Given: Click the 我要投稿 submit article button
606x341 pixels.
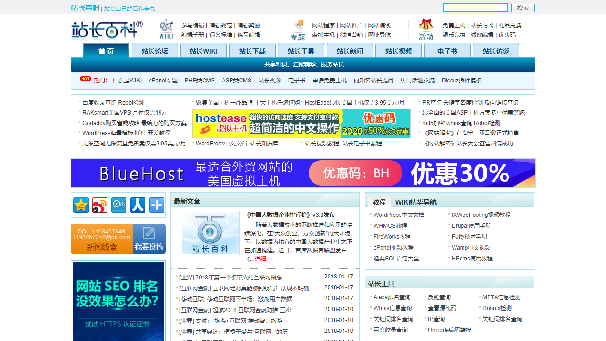Looking at the screenshot, I should tap(149, 239).
